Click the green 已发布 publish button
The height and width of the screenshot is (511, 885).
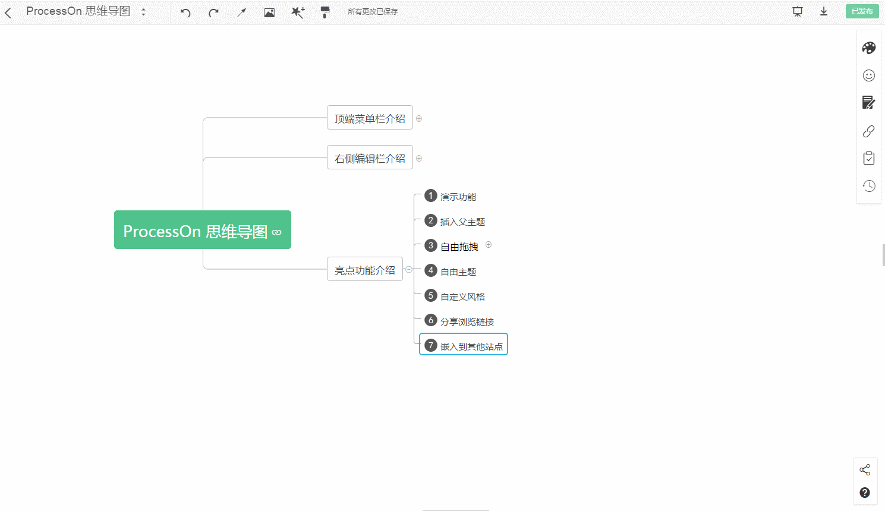[x=862, y=11]
